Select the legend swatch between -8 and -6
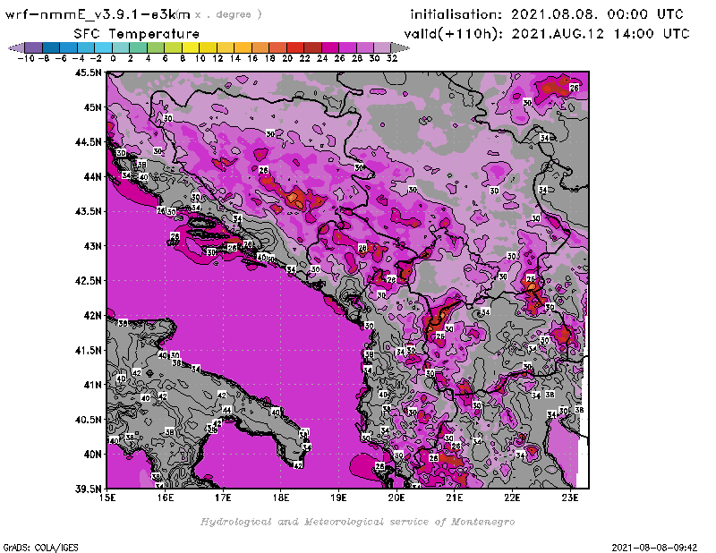The width and height of the screenshot is (716, 553). pos(51,47)
